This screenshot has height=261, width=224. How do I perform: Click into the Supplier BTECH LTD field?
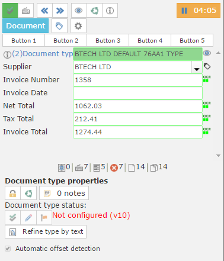[x=132, y=67]
